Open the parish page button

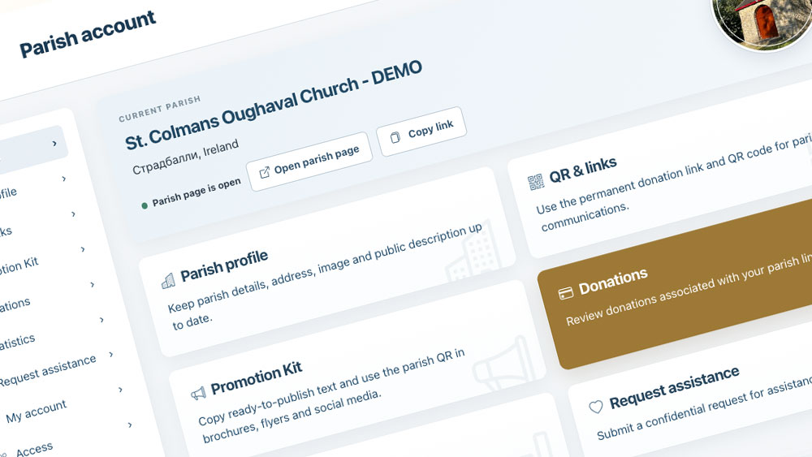point(309,162)
